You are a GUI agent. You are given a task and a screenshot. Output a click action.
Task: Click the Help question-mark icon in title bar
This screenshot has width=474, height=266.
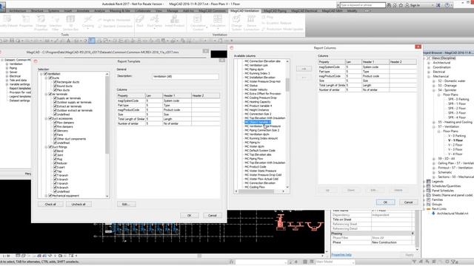[x=447, y=5]
